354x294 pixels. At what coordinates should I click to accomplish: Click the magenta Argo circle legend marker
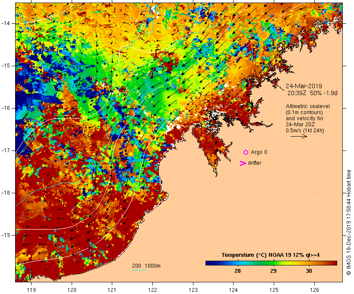246,153
